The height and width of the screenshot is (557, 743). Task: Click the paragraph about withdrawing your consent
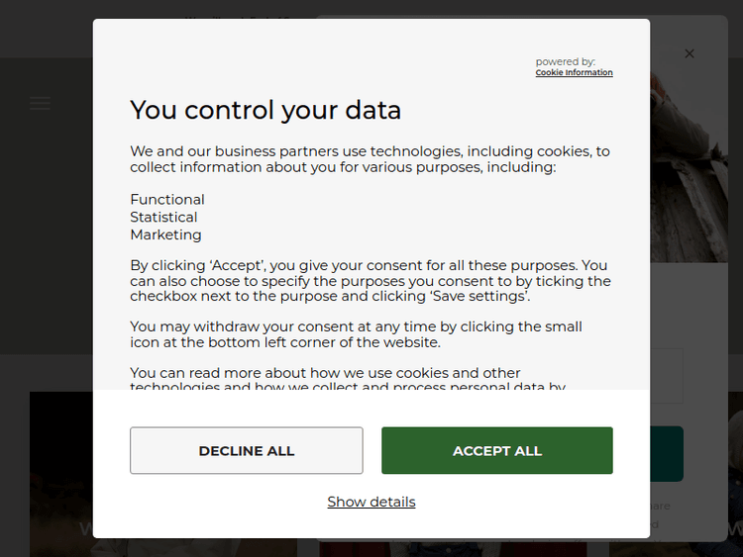(x=357, y=334)
